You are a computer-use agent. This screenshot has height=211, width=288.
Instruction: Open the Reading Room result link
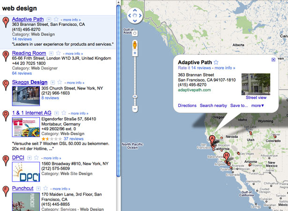[29, 53]
